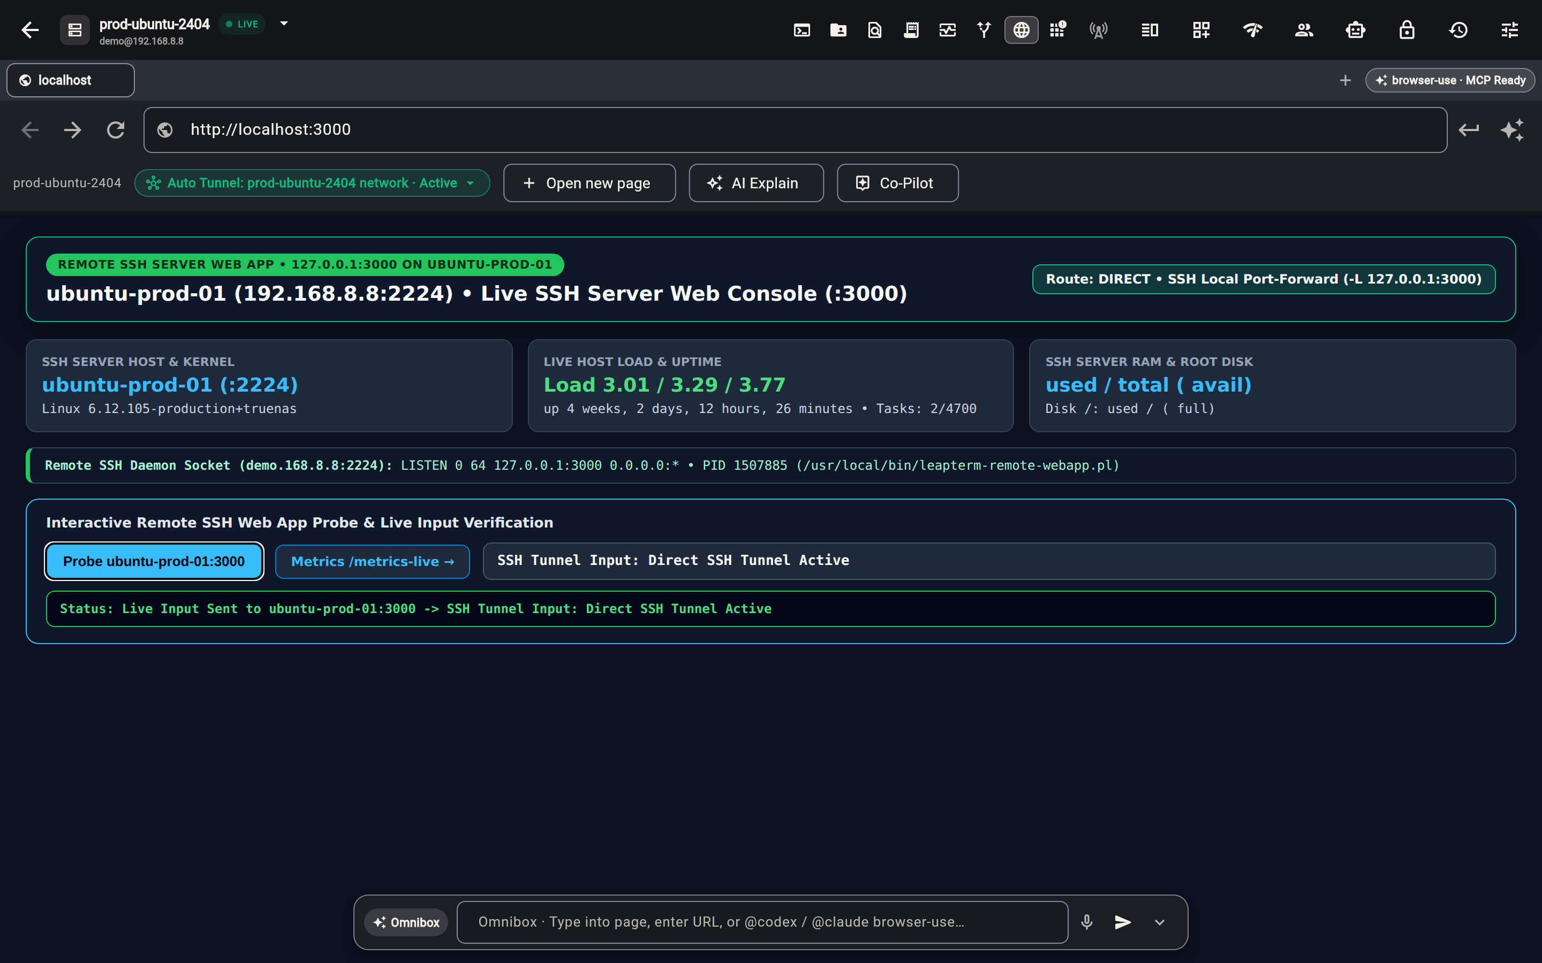This screenshot has height=963, width=1542.
Task: Click the server host icon in header
Action: (74, 30)
